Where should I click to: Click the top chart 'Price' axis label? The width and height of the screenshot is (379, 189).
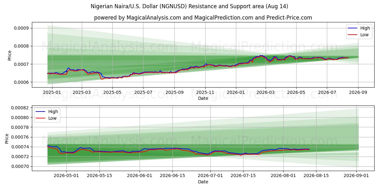[x=10, y=55]
